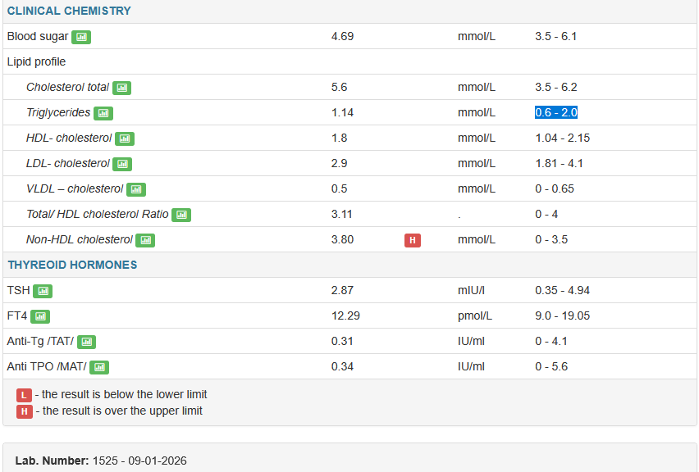Open the Blood sugar history chart icon
This screenshot has height=472, width=699.
coord(80,37)
